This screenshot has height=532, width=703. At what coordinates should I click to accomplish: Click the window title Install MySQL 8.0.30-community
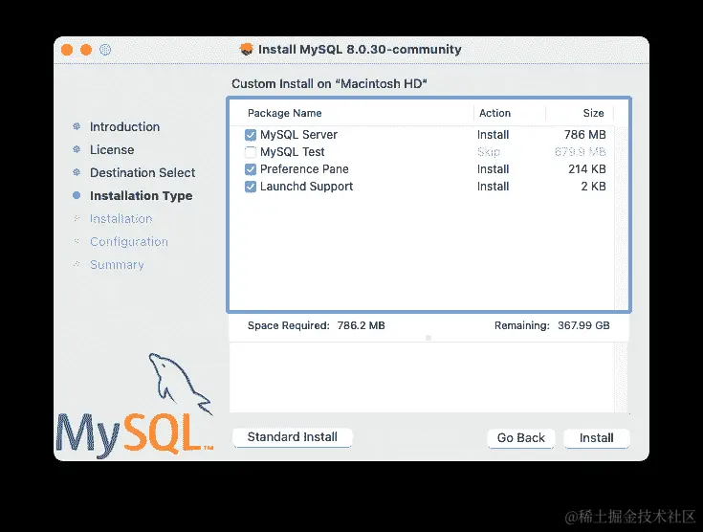[360, 50]
